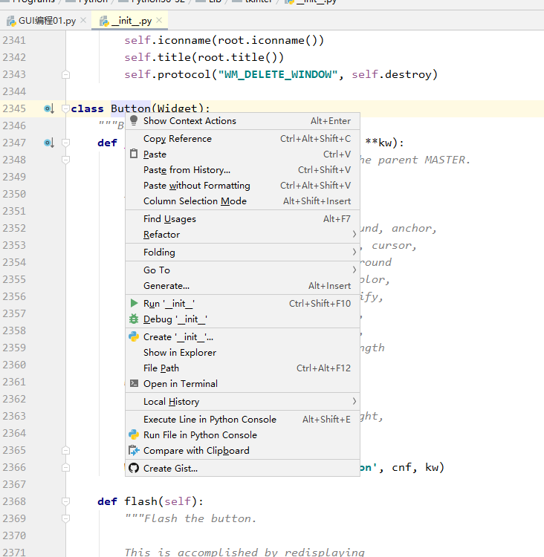The image size is (544, 557).
Task: Toggle the docstring fold marker on line 2369
Action: point(65,518)
